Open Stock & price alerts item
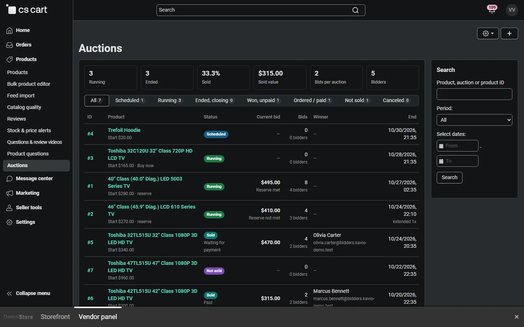Screen dimensions: 524x327 [x=29, y=130]
